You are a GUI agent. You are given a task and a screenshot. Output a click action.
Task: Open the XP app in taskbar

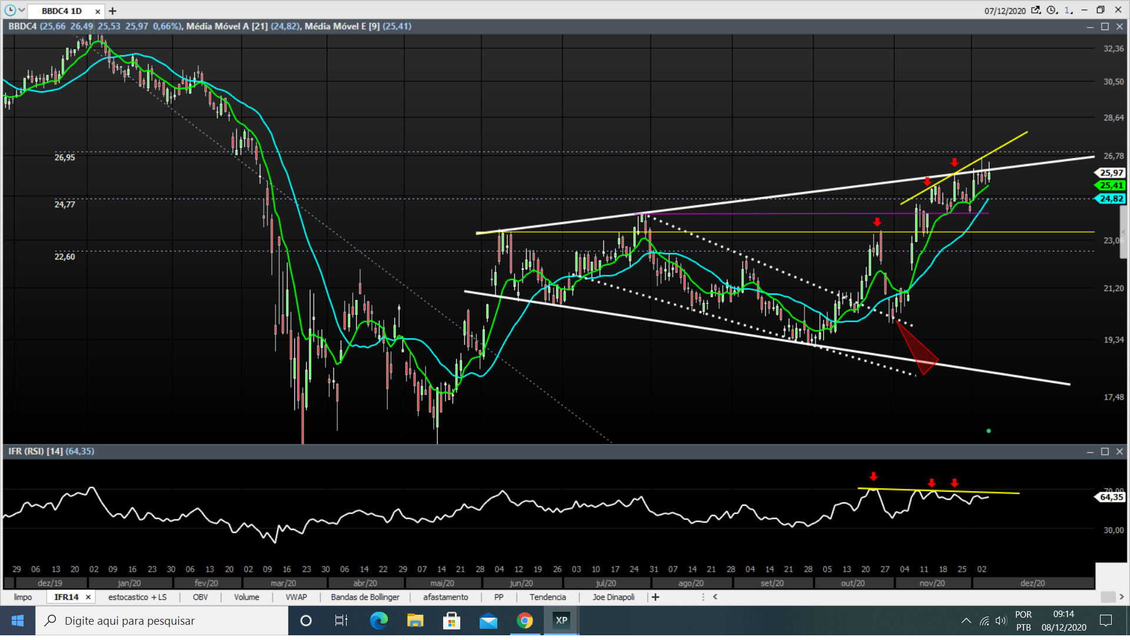pyautogui.click(x=561, y=621)
